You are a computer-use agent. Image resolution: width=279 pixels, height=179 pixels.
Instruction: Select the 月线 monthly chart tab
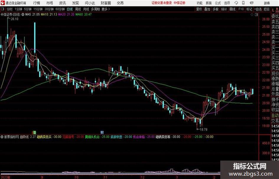86,9
